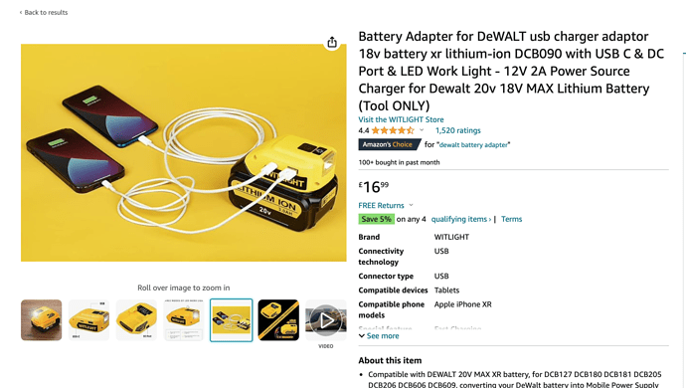Open the Terms link
Screen dimensions: 686x388
[x=511, y=219]
